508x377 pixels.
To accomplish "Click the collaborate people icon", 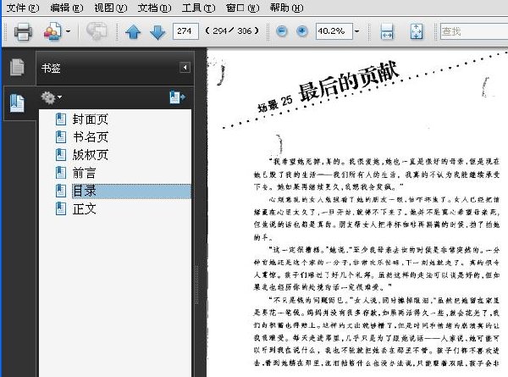I will [x=52, y=31].
